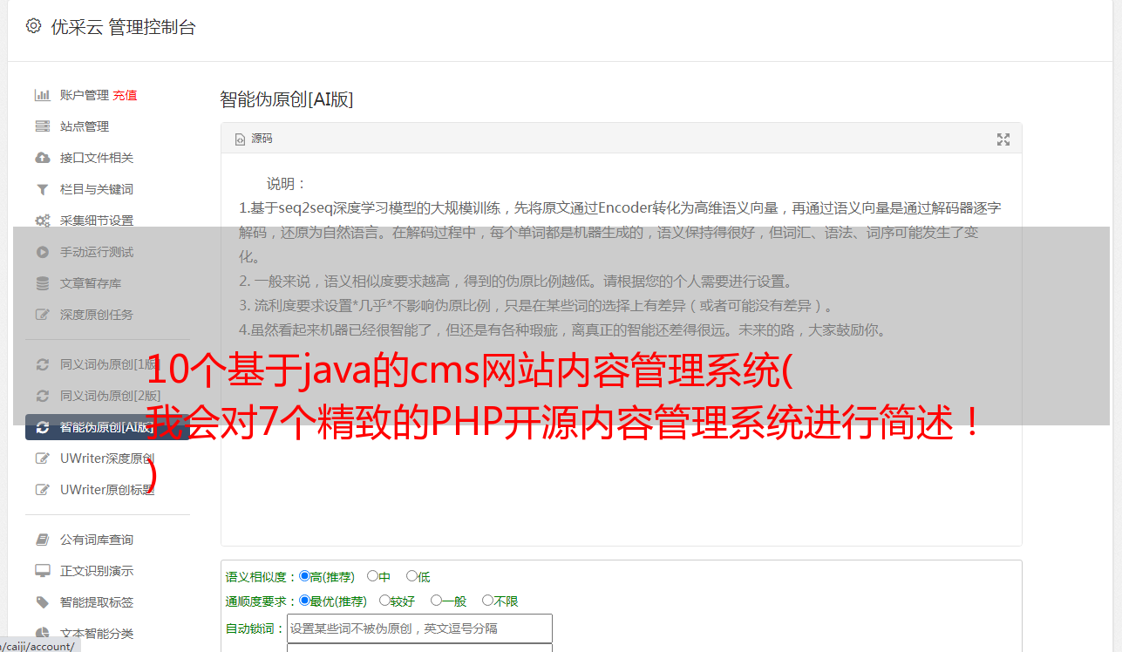The height and width of the screenshot is (652, 1122).
Task: Open 账户管理 bar chart icon
Action: click(42, 95)
